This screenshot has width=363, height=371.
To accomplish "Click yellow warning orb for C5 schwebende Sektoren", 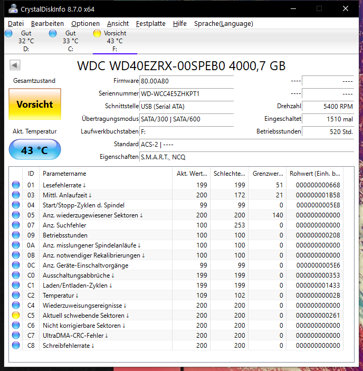I will (16, 315).
